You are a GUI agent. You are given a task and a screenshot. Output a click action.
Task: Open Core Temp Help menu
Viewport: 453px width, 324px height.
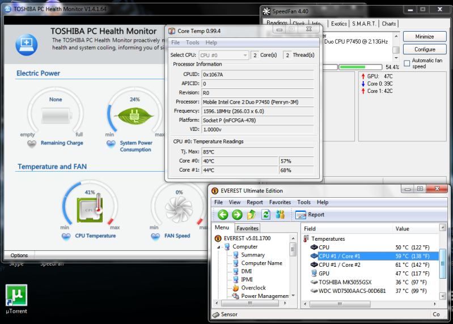click(211, 42)
